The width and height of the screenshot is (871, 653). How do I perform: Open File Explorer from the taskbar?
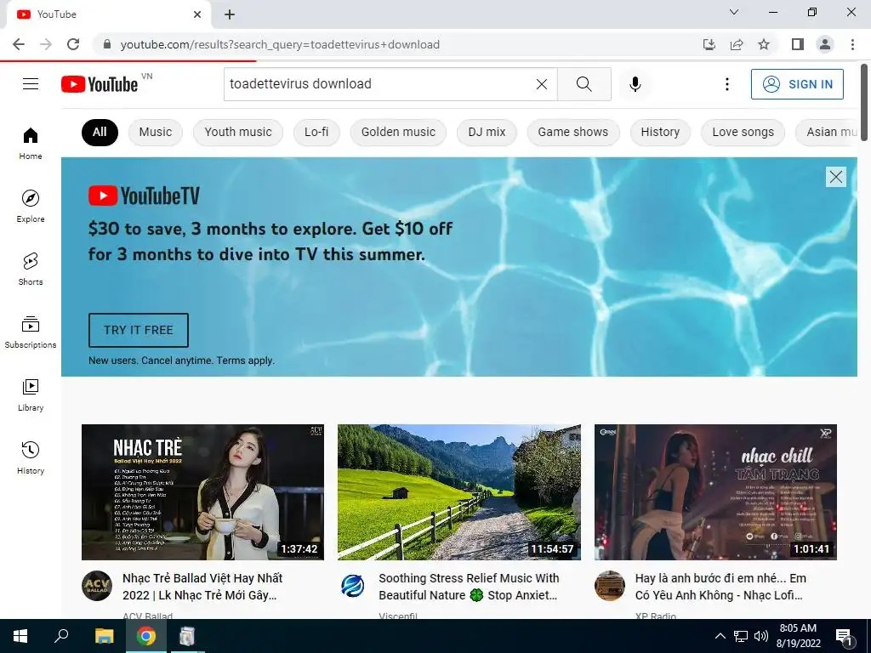[104, 636]
